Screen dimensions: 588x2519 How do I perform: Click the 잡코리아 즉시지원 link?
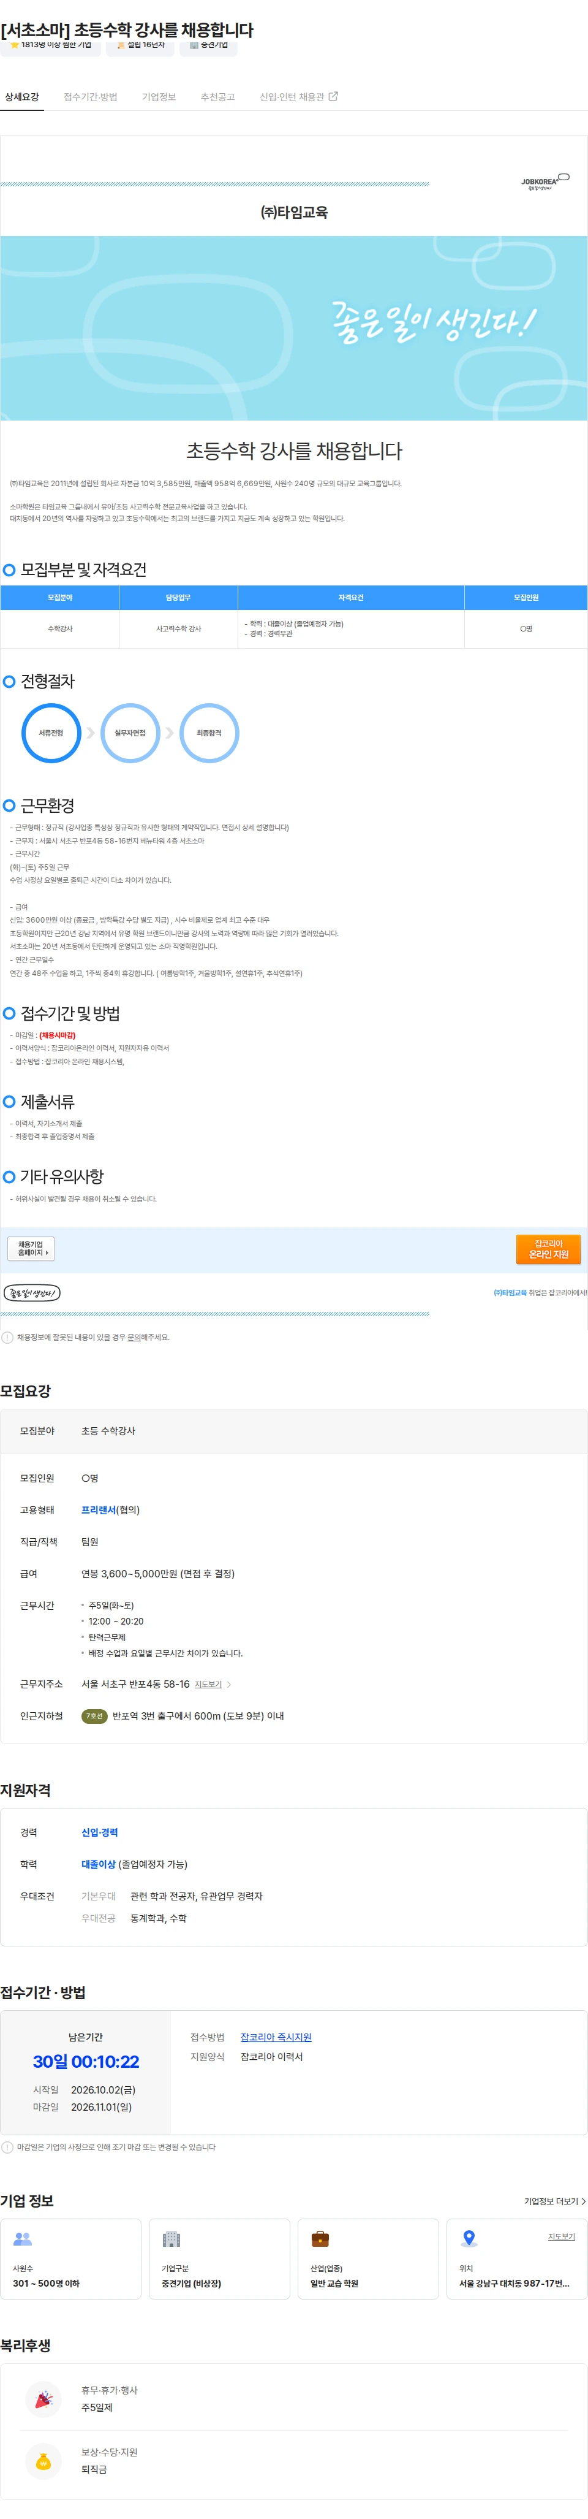[x=276, y=2037]
